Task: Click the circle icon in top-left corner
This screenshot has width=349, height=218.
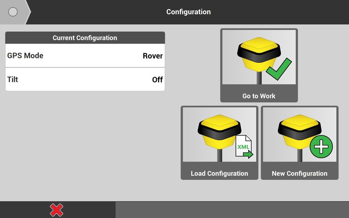Action: tap(13, 12)
